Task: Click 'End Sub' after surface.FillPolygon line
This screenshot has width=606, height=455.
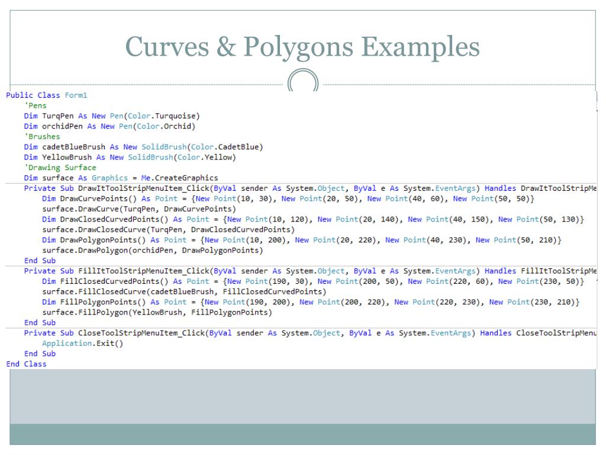Action: tap(40, 323)
